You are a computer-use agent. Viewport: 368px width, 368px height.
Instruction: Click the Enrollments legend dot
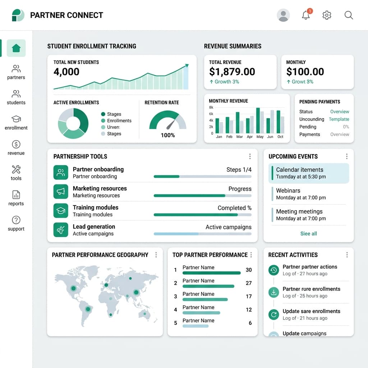(x=103, y=121)
